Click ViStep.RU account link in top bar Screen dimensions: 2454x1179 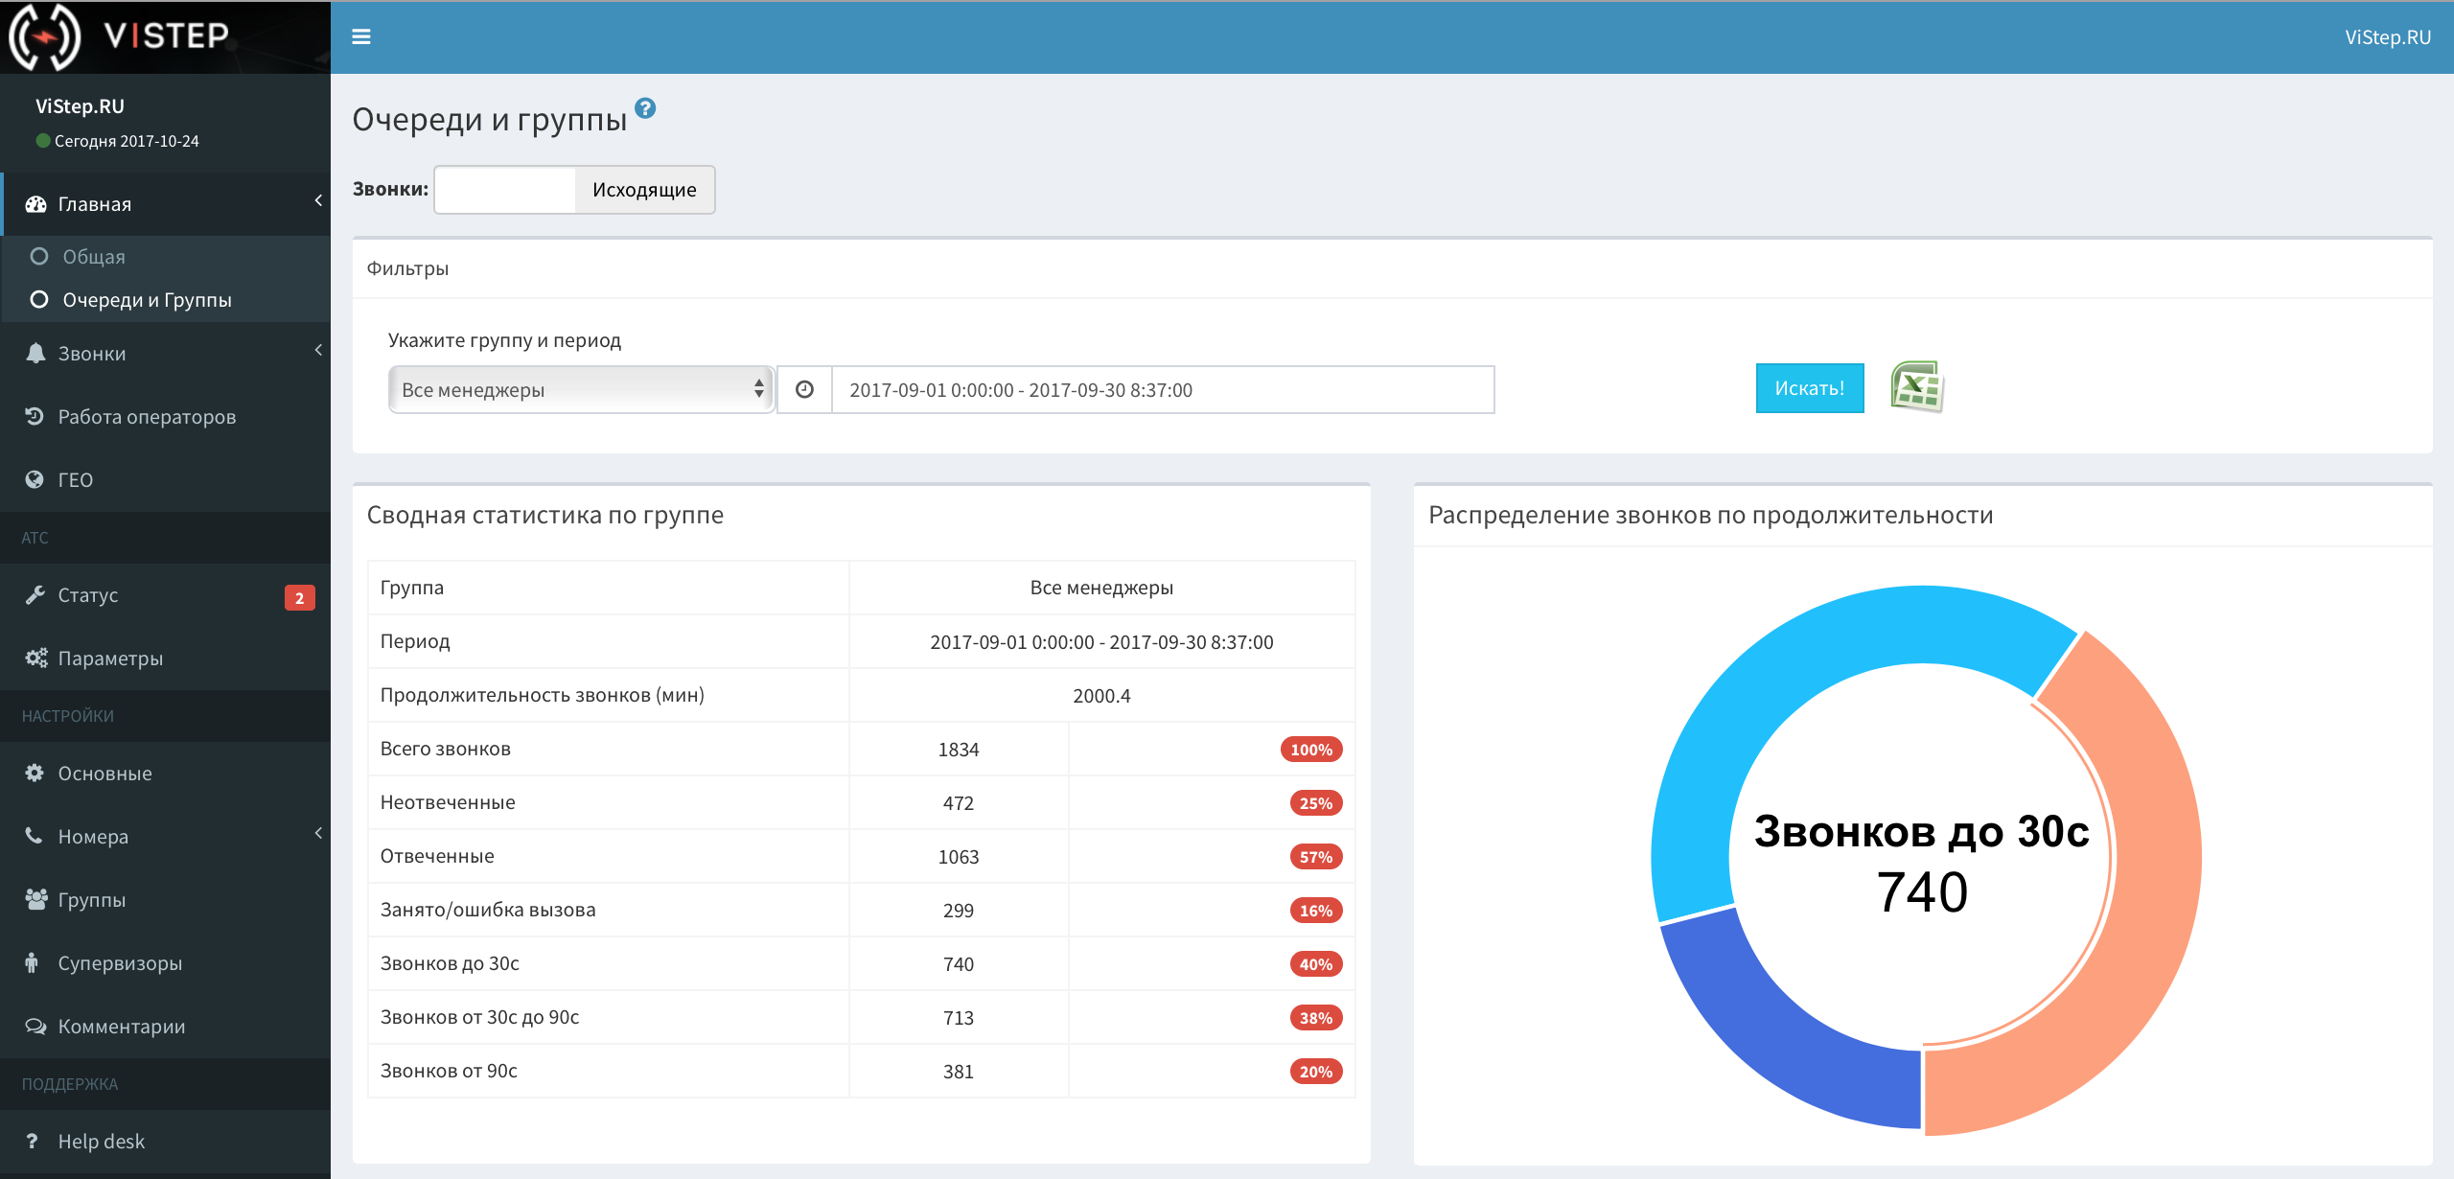coord(2387,36)
